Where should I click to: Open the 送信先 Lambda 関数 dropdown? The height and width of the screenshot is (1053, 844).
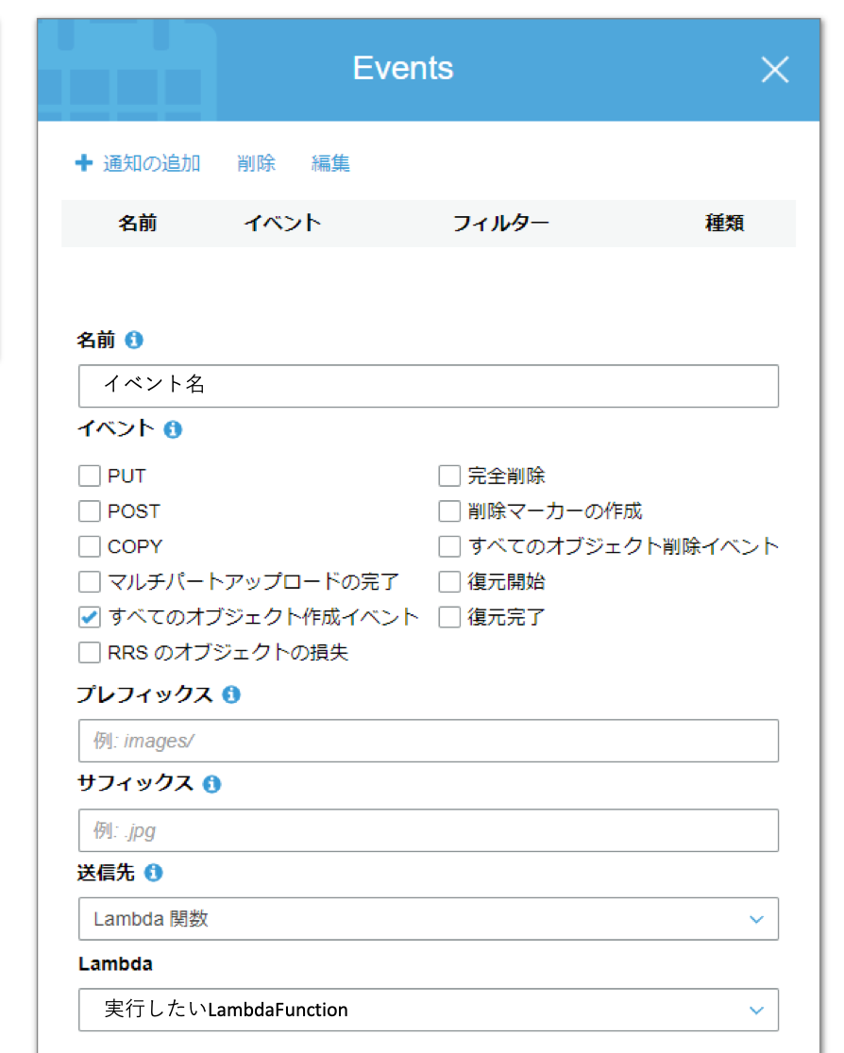click(x=429, y=919)
